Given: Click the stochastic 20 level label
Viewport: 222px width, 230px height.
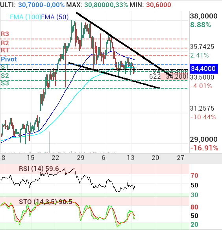Looking at the screenshot, I should click(x=194, y=224).
